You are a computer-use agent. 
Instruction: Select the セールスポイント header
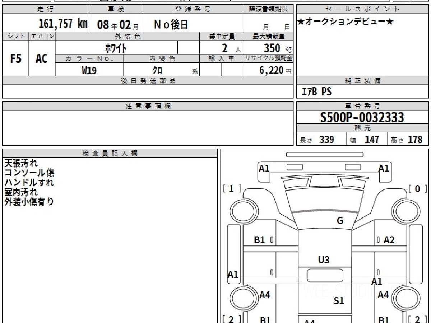point(362,9)
